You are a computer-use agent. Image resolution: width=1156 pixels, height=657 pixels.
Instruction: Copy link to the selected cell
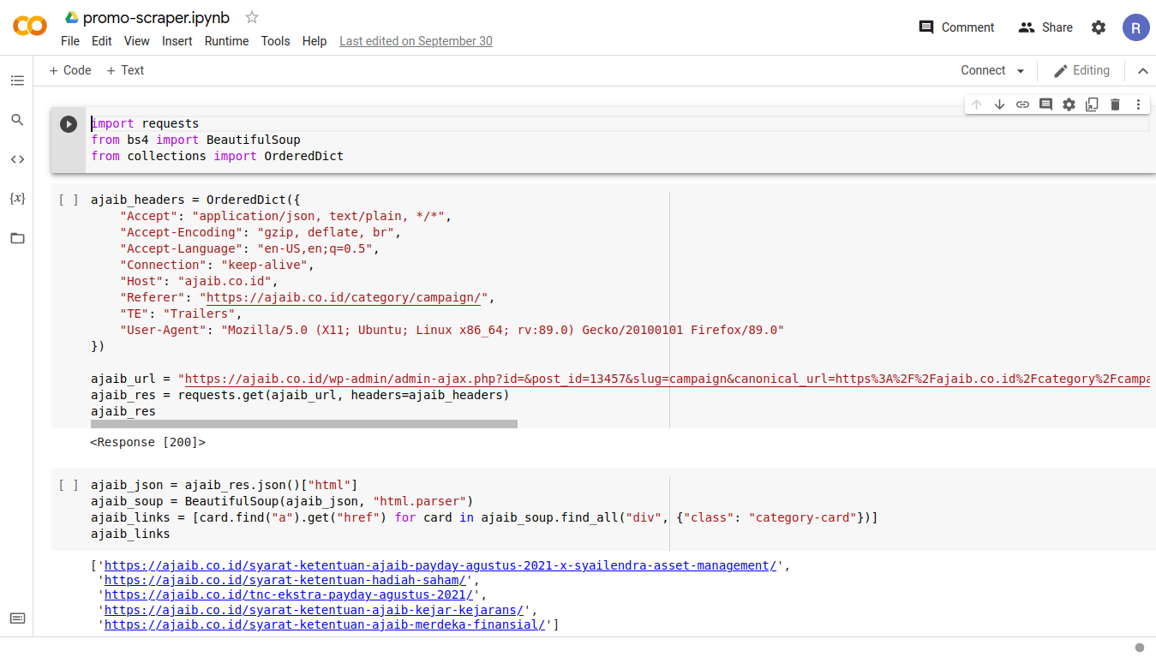(1022, 105)
